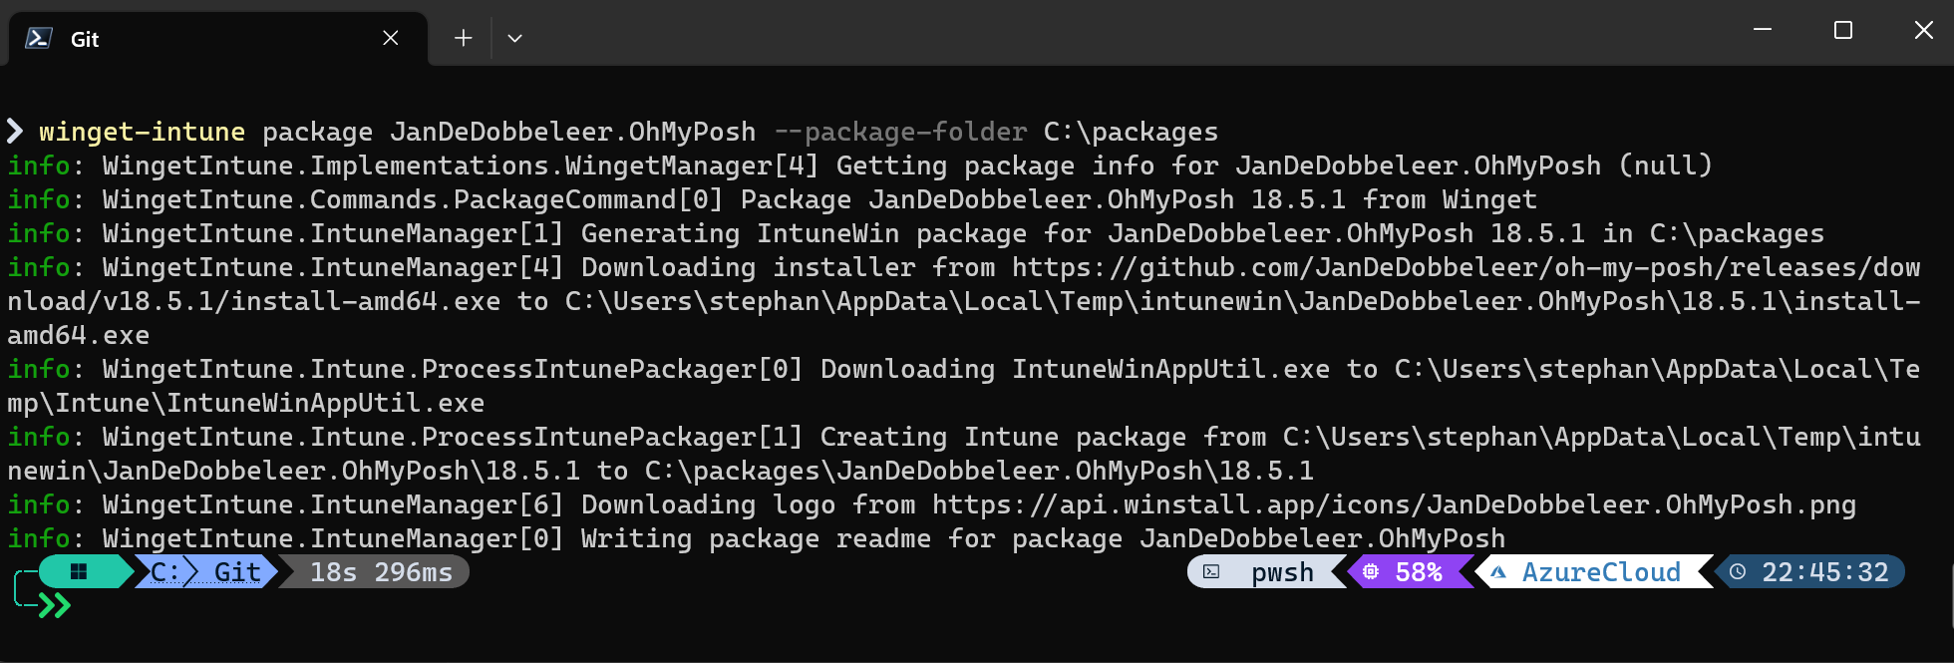Select the Git tab title

point(85,39)
